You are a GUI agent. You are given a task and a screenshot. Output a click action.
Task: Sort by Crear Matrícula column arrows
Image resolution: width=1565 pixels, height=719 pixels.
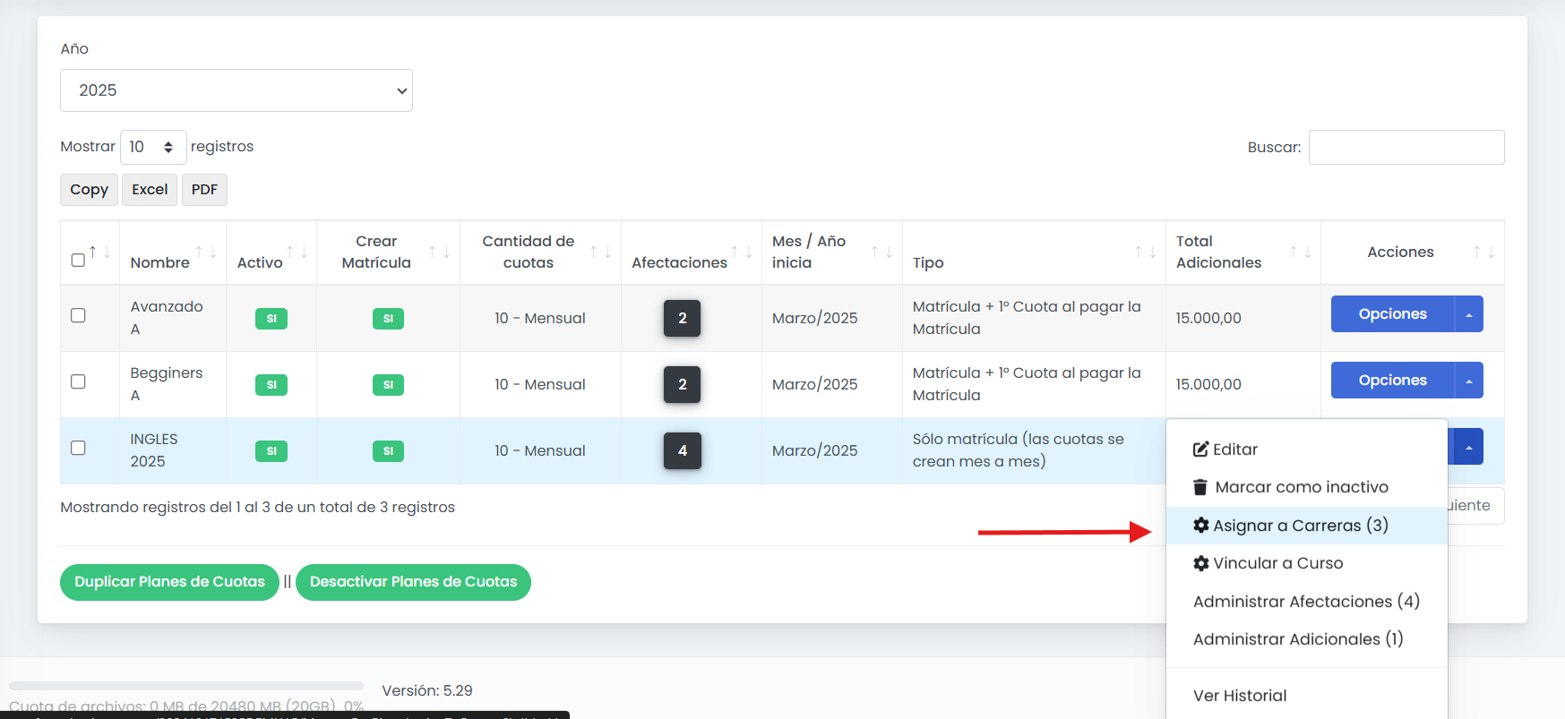(439, 253)
